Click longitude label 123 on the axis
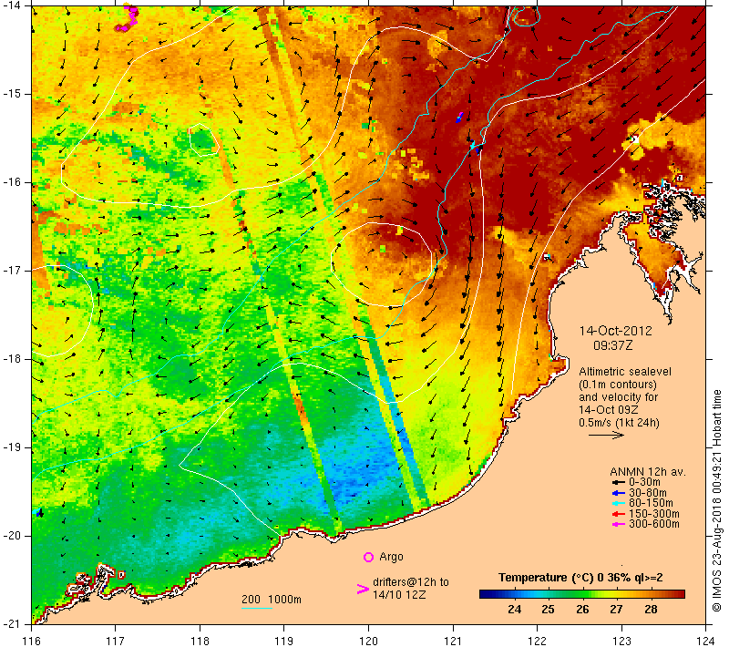 click(x=621, y=641)
